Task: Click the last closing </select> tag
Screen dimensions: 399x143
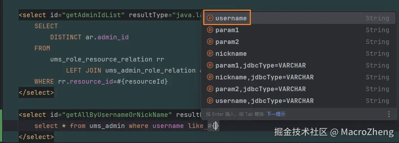Action: point(36,137)
